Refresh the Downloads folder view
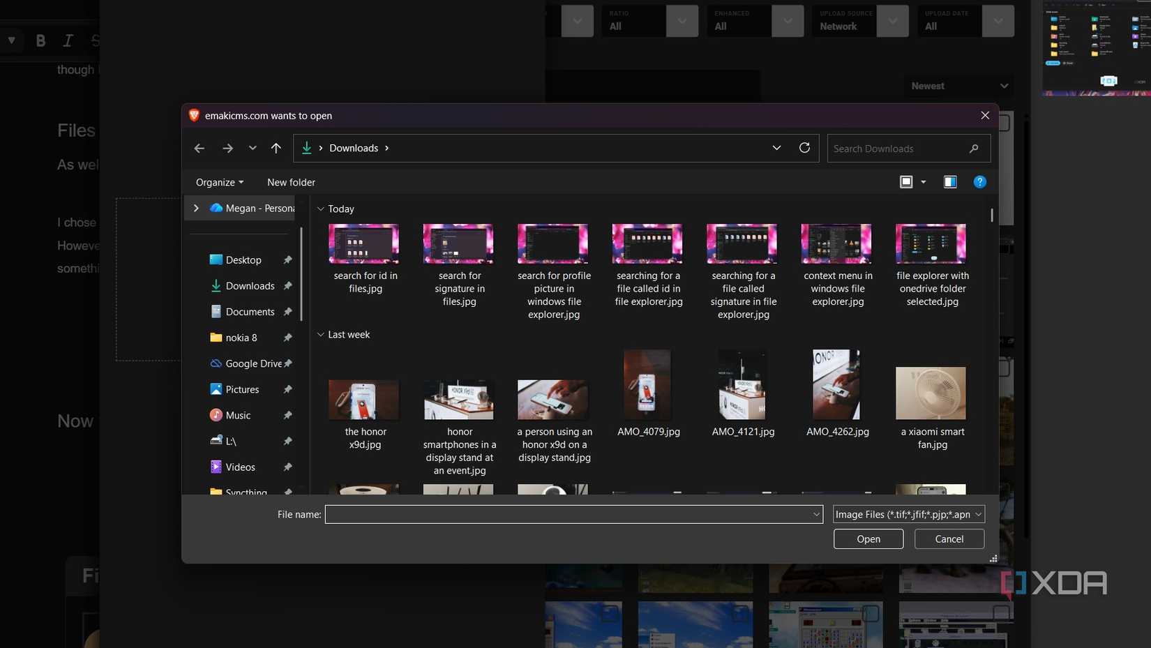1151x648 pixels. click(x=804, y=148)
